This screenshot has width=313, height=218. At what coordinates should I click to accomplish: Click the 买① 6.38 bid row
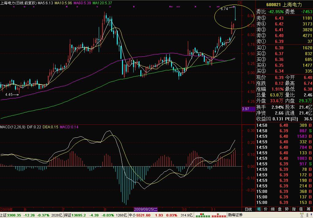coord(284,48)
